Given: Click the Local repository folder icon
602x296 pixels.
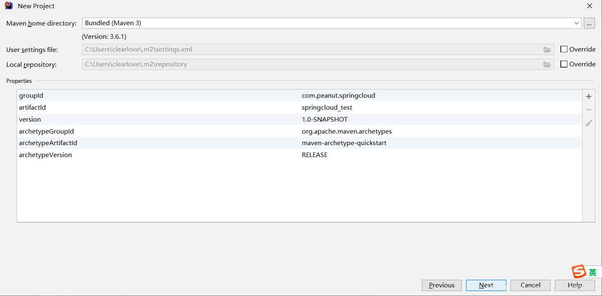Looking at the screenshot, I should [x=547, y=64].
